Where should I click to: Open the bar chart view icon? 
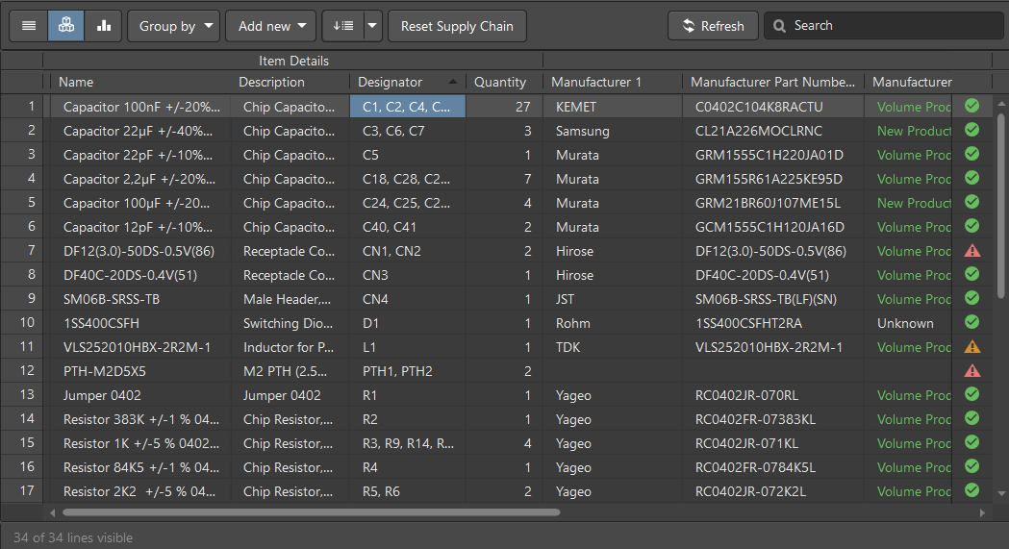click(104, 26)
